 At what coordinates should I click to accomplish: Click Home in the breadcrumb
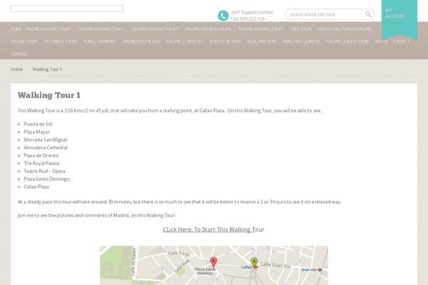coord(16,69)
